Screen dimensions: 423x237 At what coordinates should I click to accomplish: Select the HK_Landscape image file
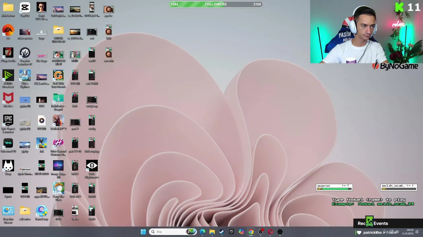(x=41, y=79)
